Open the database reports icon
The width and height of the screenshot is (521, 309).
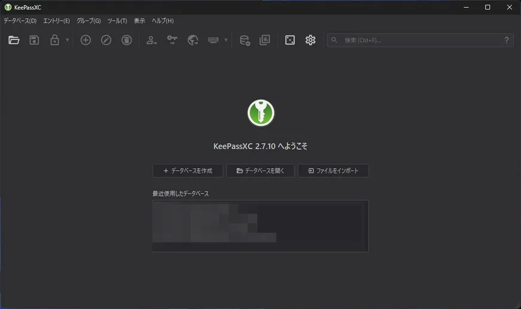coord(265,40)
